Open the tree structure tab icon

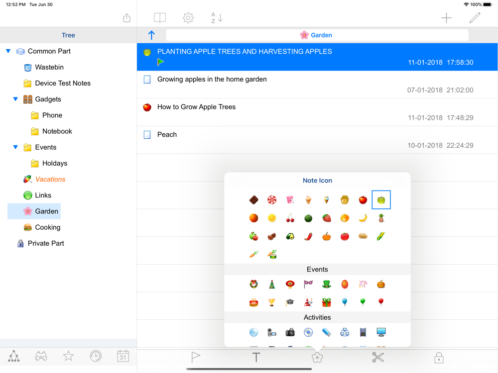coord(13,356)
